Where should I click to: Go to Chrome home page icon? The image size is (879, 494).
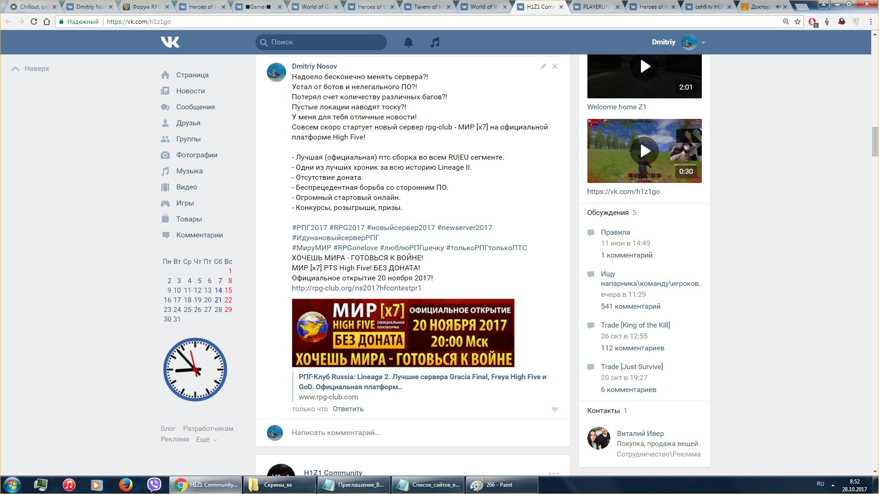[x=47, y=21]
